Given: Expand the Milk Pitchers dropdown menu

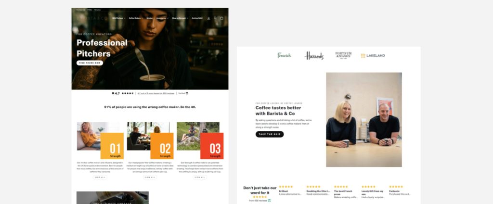Looking at the screenshot, I should click(119, 18).
